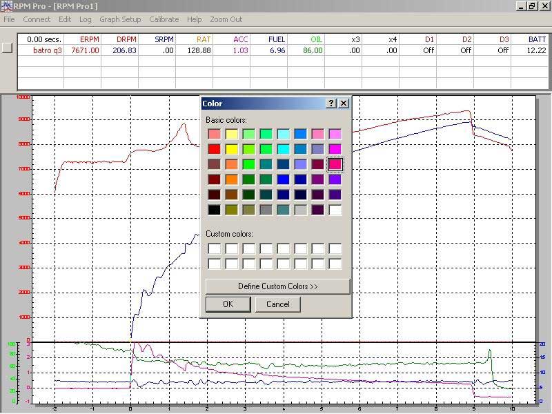Click the RAT value 128.88
Image resolution: width=552 pixels, height=414 pixels.
pyautogui.click(x=195, y=50)
